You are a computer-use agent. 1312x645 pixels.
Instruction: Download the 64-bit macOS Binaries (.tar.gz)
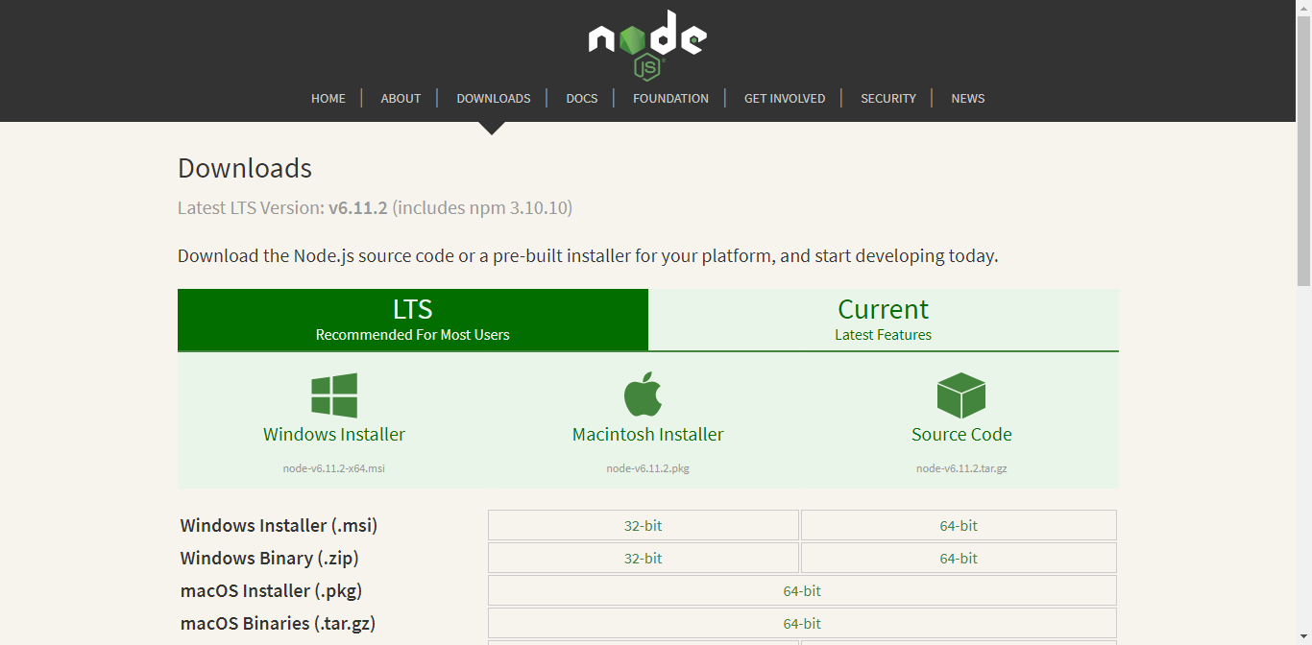click(802, 623)
